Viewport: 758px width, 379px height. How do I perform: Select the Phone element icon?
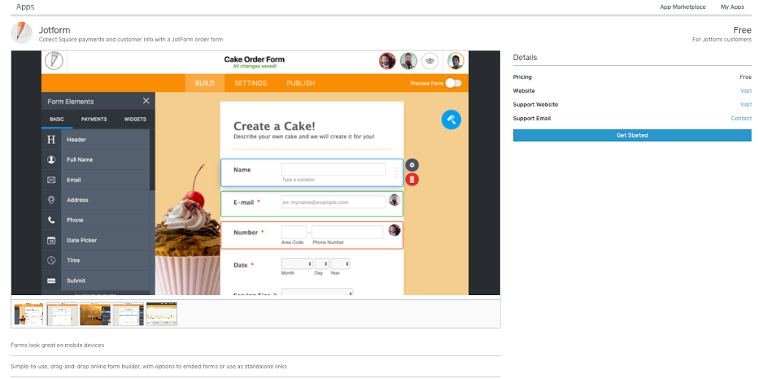click(51, 220)
